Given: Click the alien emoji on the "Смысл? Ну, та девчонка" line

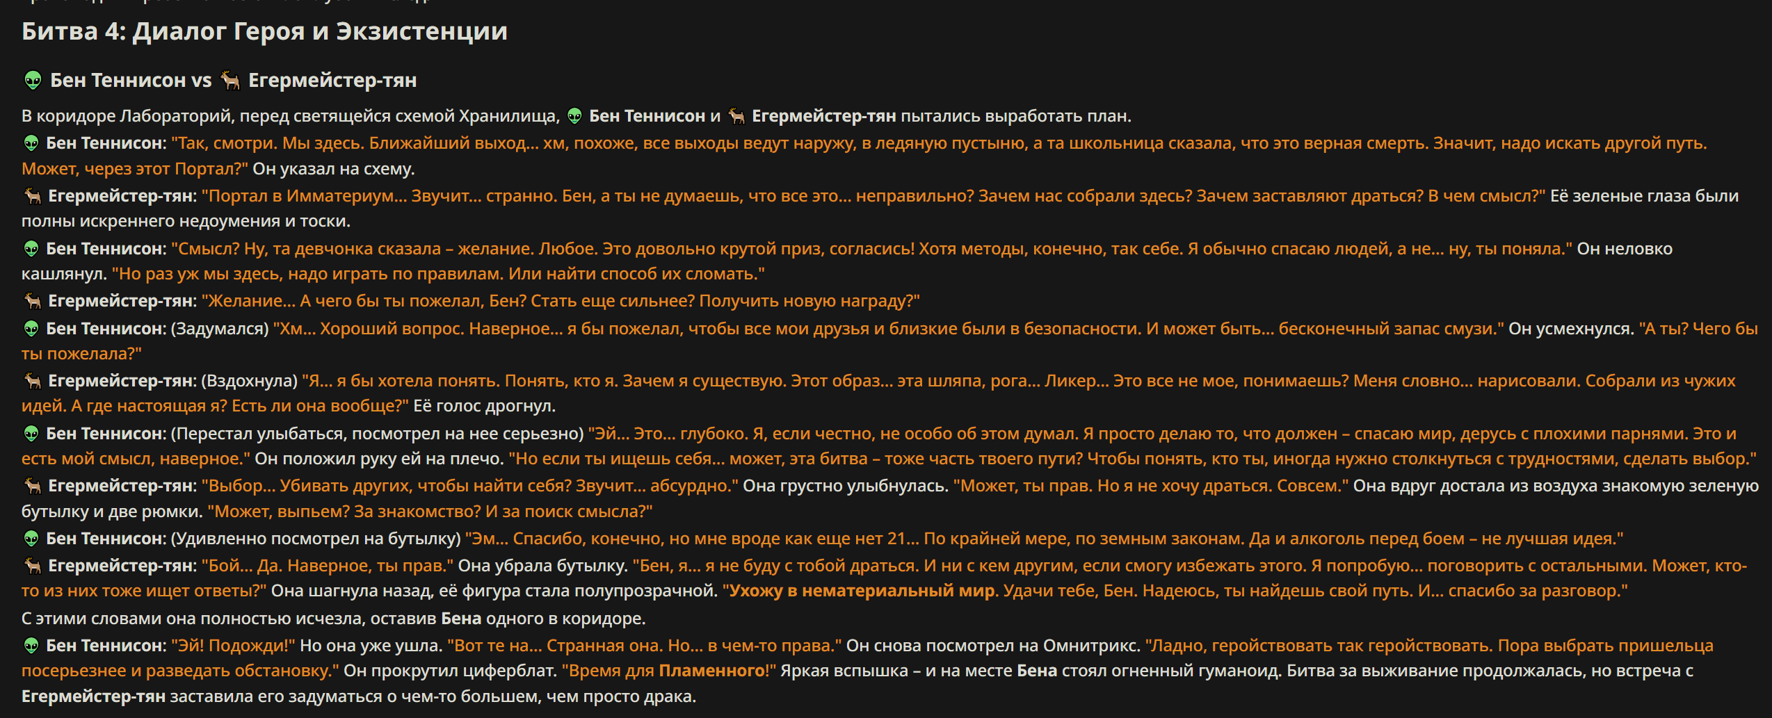Looking at the screenshot, I should pyautogui.click(x=31, y=249).
